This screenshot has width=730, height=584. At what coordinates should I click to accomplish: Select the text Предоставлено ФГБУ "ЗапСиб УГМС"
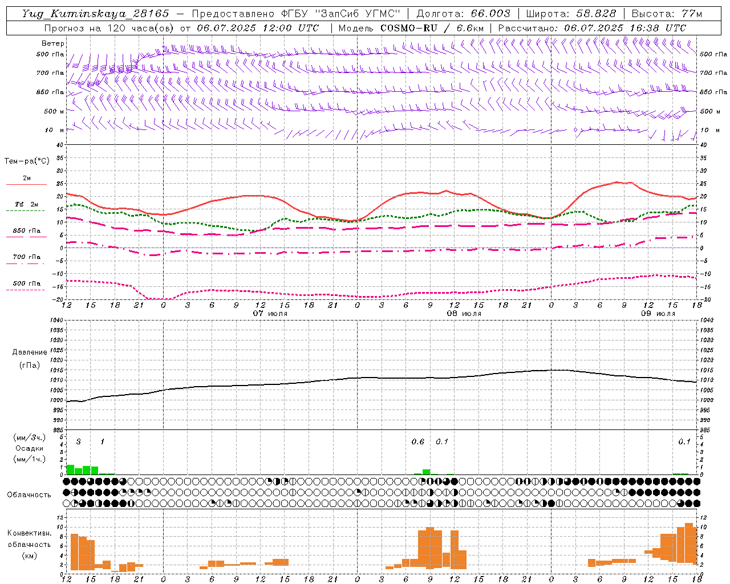tap(296, 14)
